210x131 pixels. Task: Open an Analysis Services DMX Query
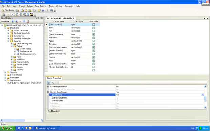26,10
